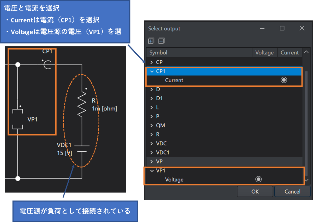
Task: Select the Voltage radio button under VP1
Action: click(x=258, y=179)
